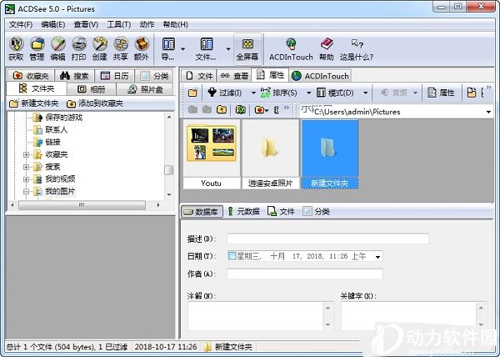Image resolution: width=500 pixels, height=357 pixels.
Task: Expand the 我的视频 tree node
Action: coord(26,179)
